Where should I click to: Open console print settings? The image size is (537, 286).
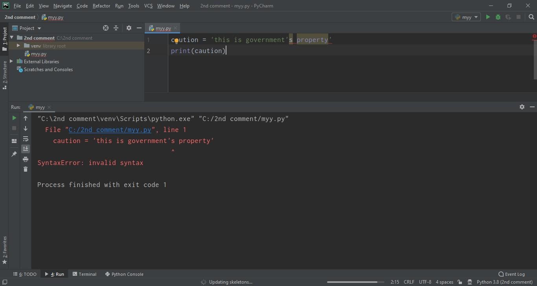(x=25, y=159)
